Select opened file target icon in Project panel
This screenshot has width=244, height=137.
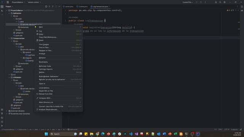coord(46,6)
